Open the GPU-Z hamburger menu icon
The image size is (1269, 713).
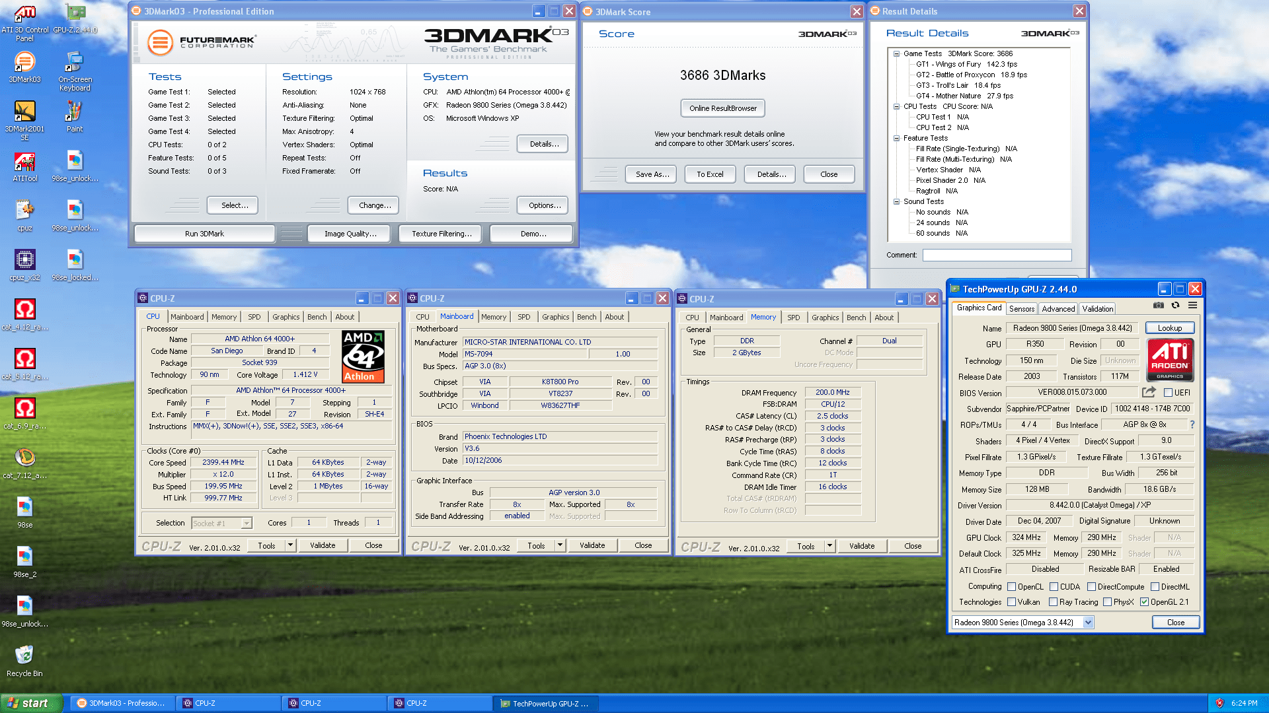coord(1192,305)
